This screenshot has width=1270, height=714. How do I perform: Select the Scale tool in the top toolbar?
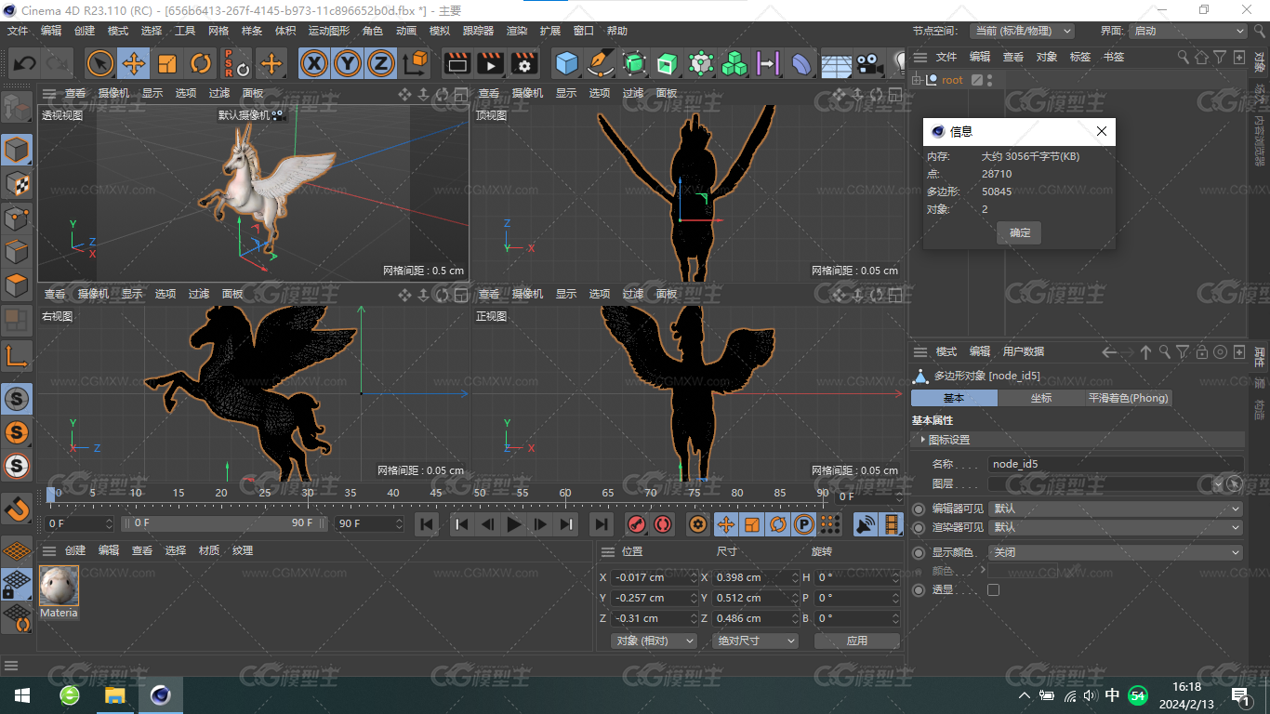[x=167, y=63]
